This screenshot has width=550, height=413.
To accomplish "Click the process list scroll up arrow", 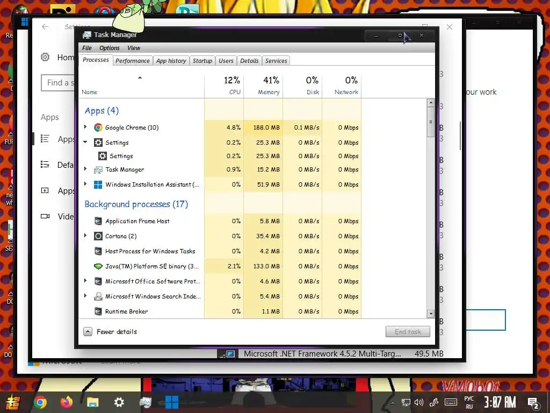I will [431, 103].
